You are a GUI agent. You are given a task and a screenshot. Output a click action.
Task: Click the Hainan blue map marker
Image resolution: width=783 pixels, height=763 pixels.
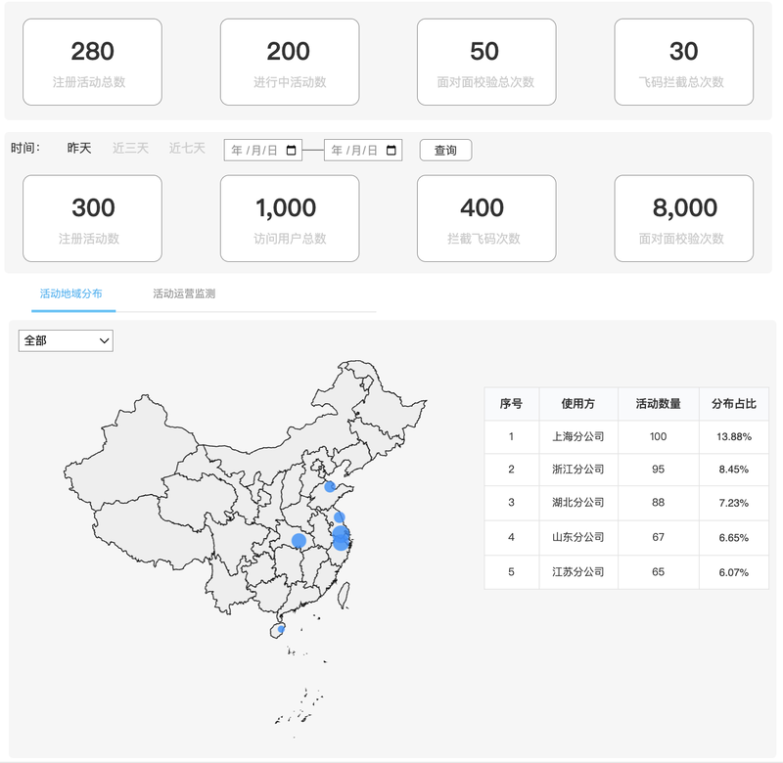(281, 629)
